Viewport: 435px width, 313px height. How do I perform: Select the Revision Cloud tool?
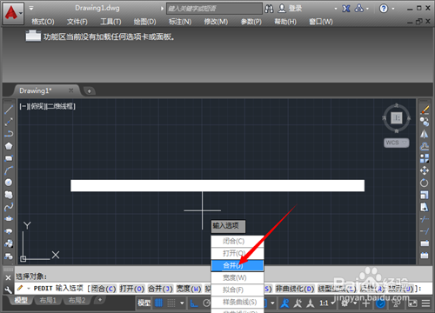pyautogui.click(x=9, y=195)
